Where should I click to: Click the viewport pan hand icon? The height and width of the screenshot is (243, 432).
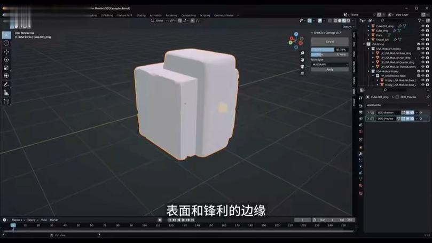coord(302,60)
